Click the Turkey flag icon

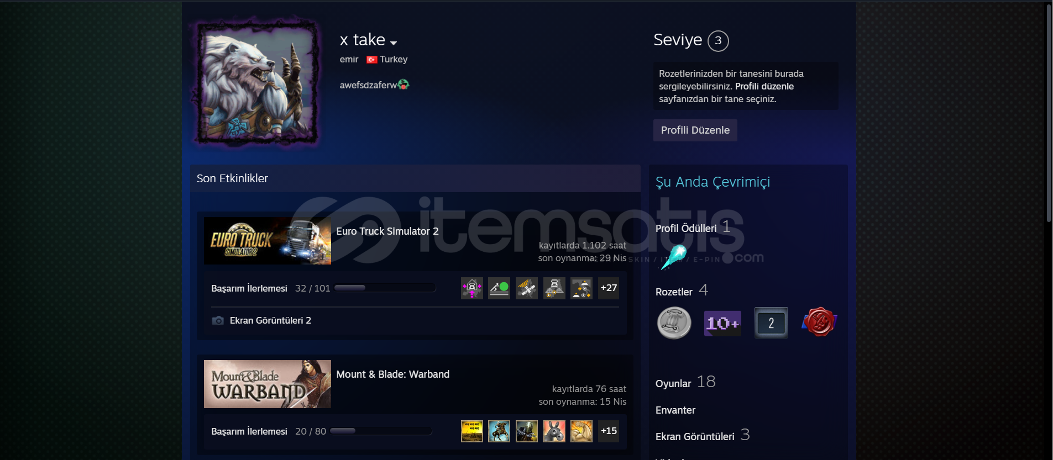[372, 60]
